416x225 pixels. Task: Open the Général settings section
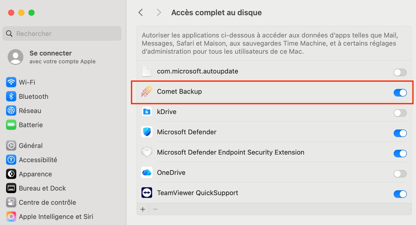tap(30, 146)
